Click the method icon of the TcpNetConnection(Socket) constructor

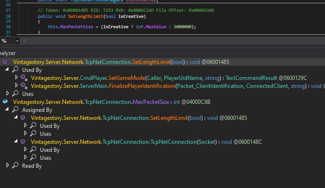pyautogui.click(x=23, y=141)
